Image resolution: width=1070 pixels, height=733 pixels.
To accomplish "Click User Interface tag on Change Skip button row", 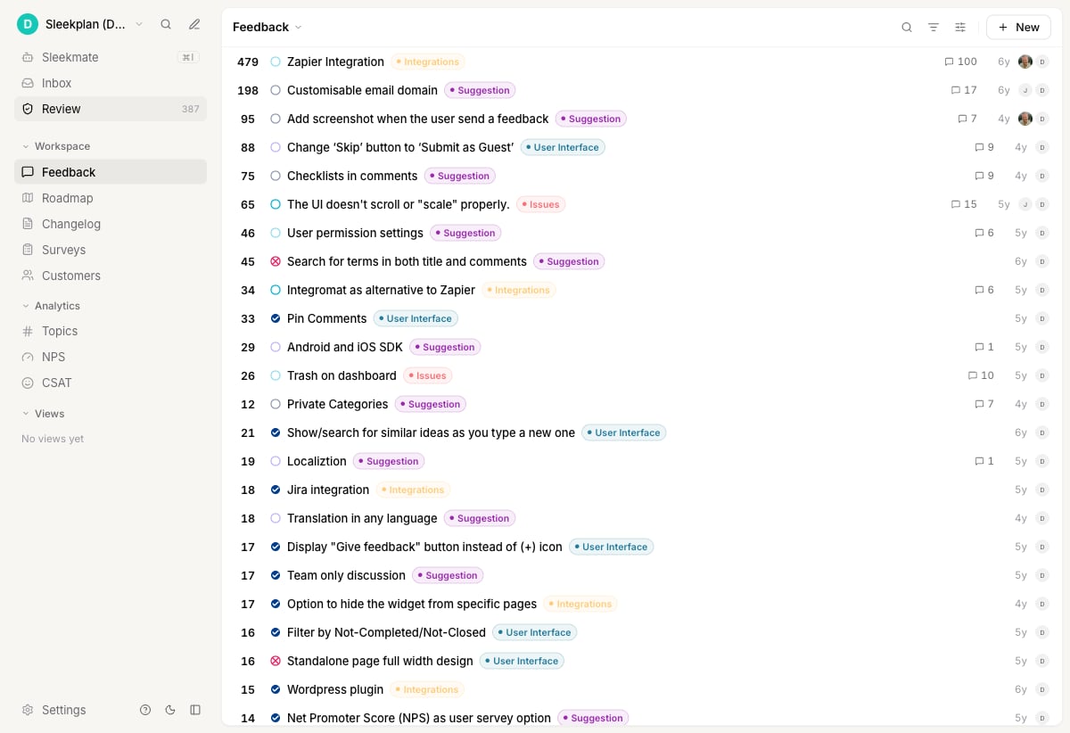I will point(563,147).
